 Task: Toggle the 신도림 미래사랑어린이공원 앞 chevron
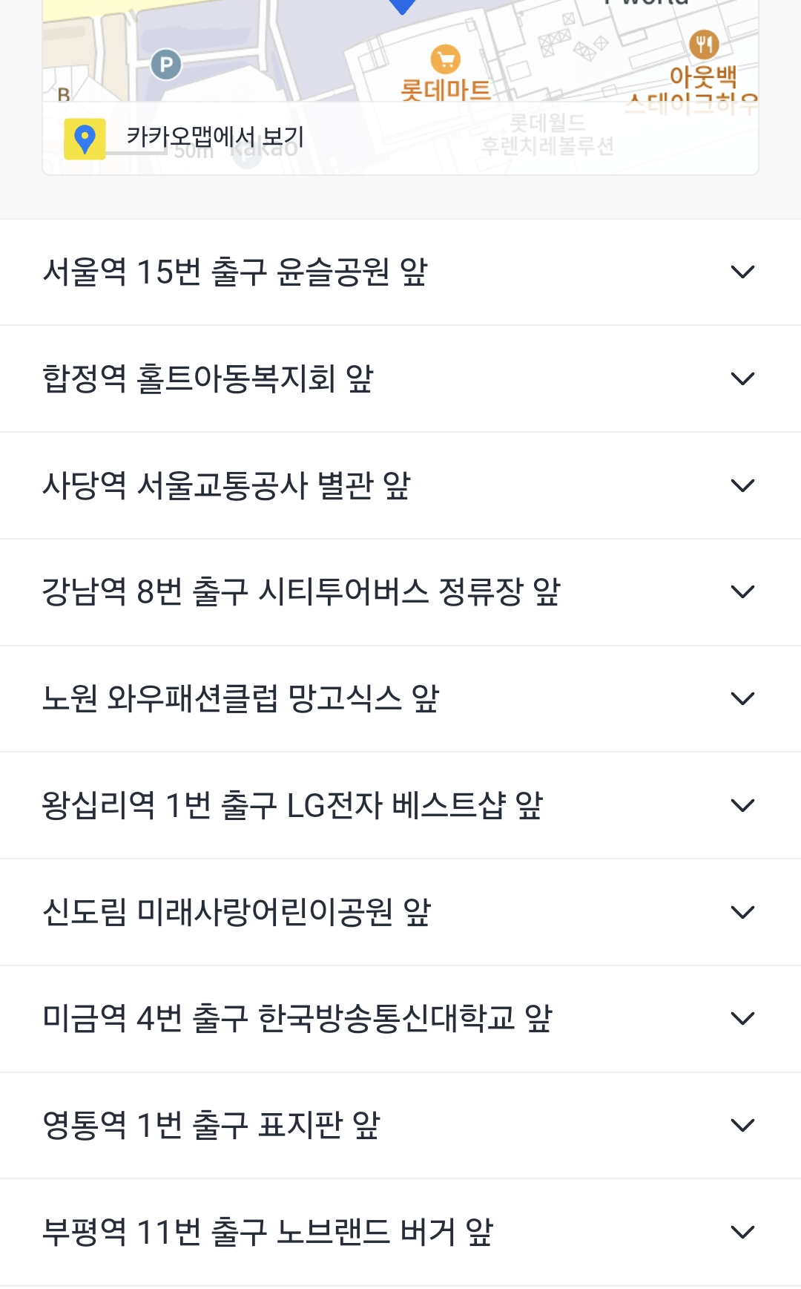tap(742, 912)
